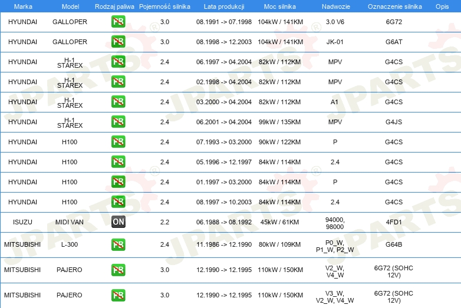Click petrol fuel icon in Galloper 08.1991 row
Image resolution: width=461 pixels, height=308 pixels.
tap(118, 22)
